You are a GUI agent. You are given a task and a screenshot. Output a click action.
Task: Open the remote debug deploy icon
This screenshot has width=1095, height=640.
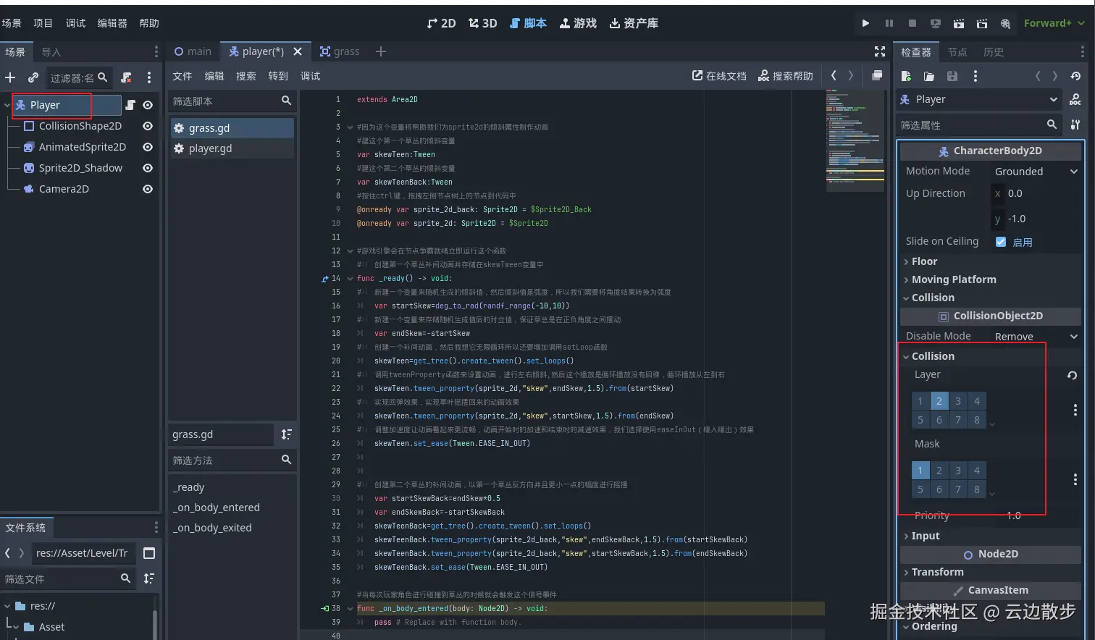(x=935, y=23)
